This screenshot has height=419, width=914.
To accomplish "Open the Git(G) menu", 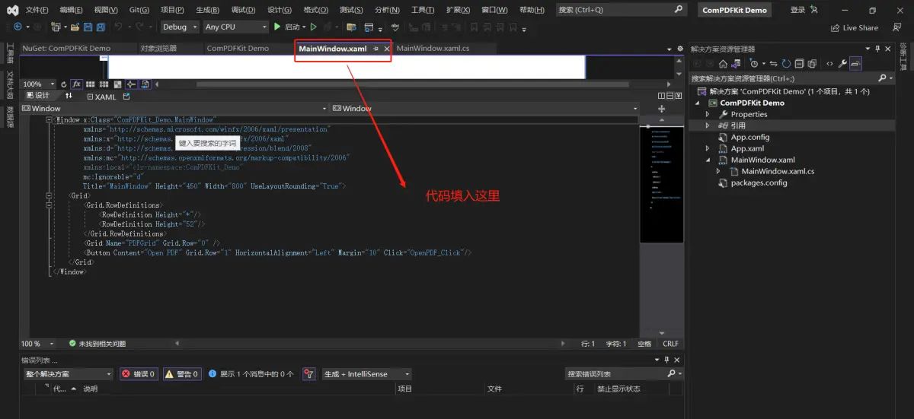I will 139,10.
